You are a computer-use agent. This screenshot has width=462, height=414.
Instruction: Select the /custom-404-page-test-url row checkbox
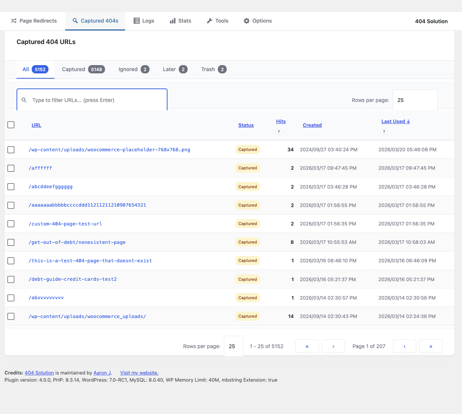pos(11,224)
